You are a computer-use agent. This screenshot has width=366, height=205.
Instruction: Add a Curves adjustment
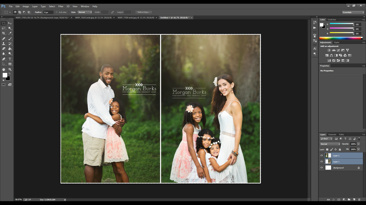click(338, 50)
